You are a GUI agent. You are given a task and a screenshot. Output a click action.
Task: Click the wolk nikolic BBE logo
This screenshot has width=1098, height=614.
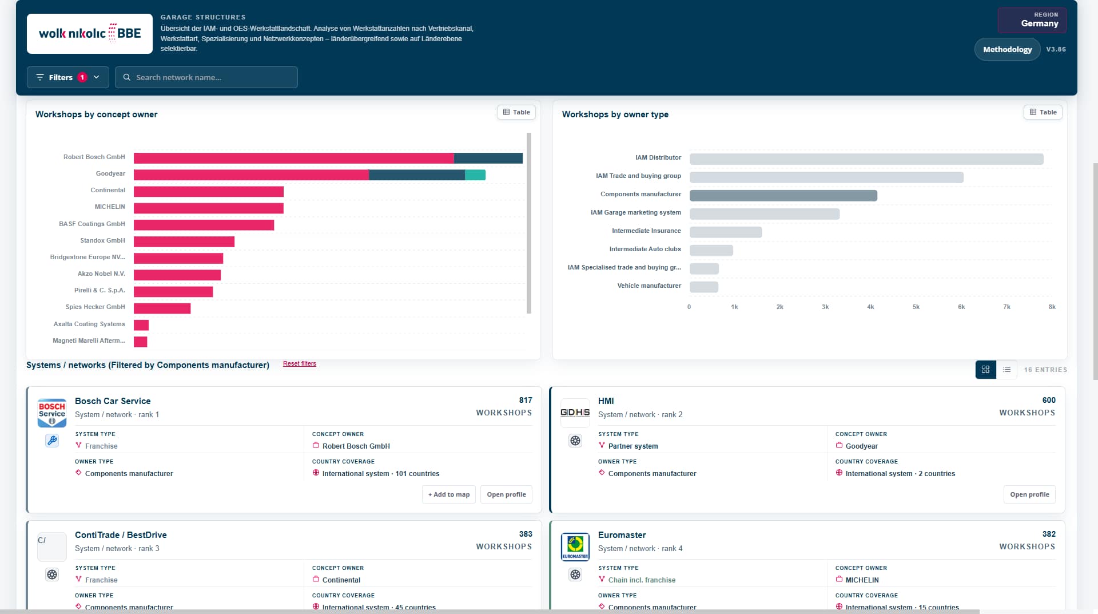[90, 34]
